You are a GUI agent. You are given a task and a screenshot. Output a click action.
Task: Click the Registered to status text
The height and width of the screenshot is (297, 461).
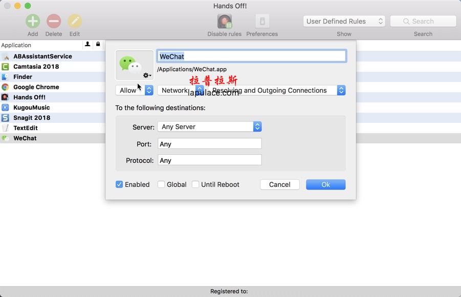[229, 291]
